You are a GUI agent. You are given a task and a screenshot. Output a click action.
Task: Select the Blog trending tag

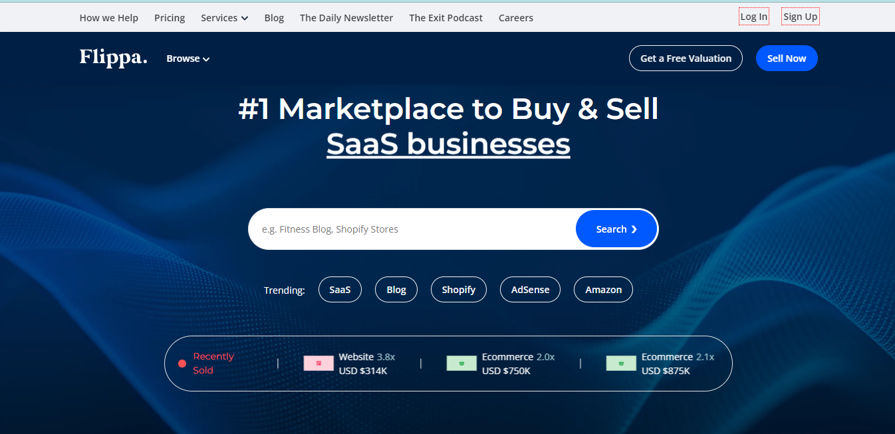[396, 290]
